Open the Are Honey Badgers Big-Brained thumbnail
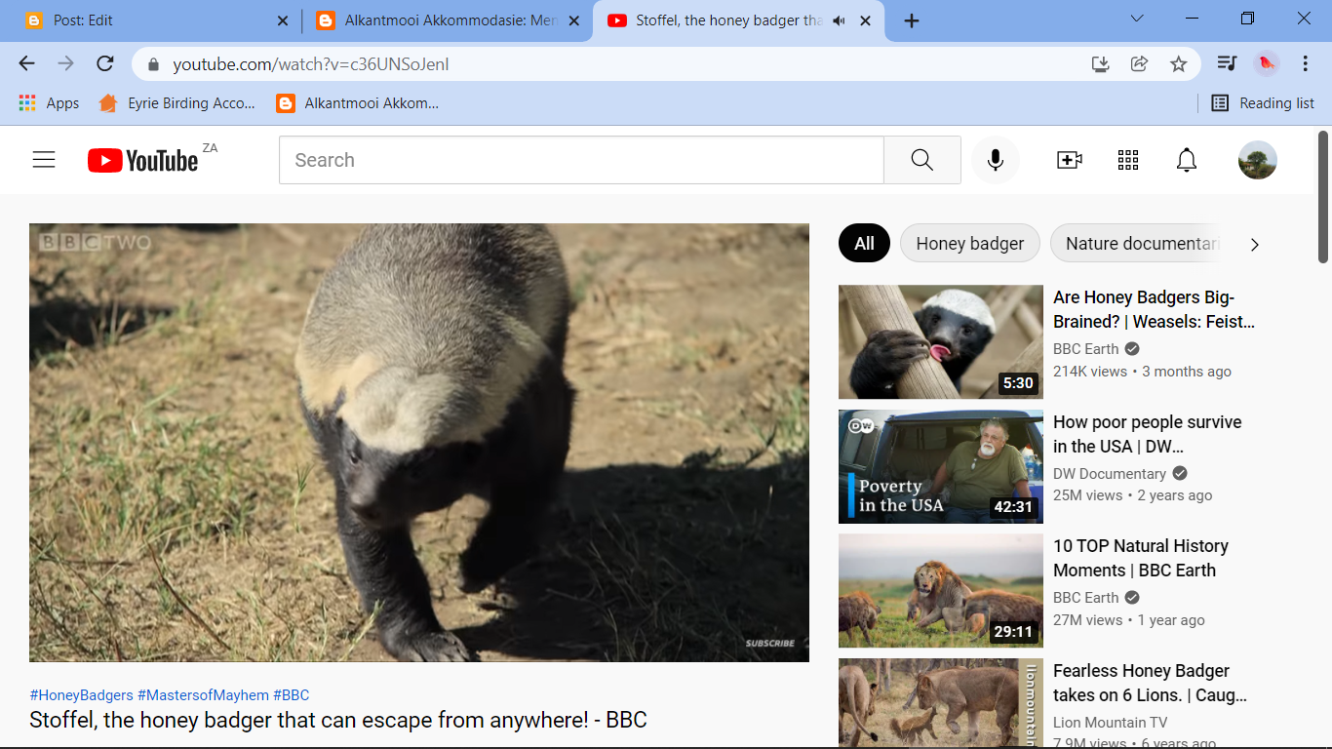Screen dimensions: 1332x749 tap(941, 341)
